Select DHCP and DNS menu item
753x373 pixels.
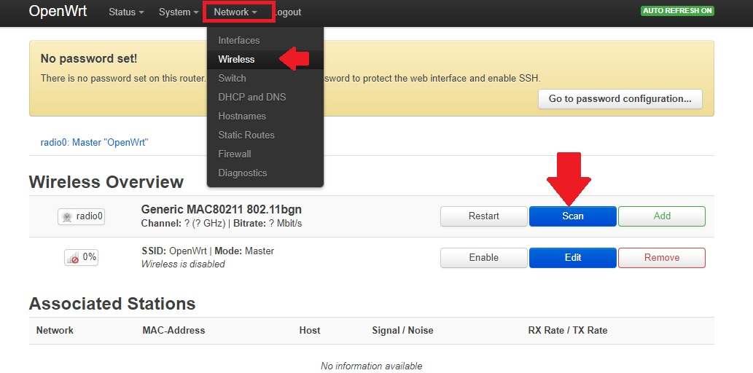pos(252,97)
